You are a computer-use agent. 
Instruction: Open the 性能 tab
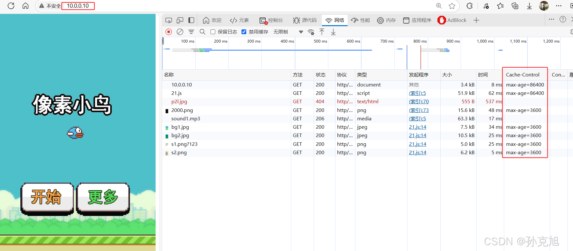(360, 20)
